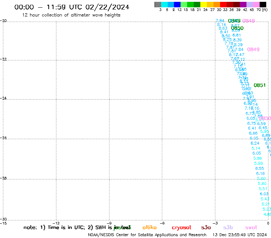Select the black swatch ending the color scale

coord(263,4)
